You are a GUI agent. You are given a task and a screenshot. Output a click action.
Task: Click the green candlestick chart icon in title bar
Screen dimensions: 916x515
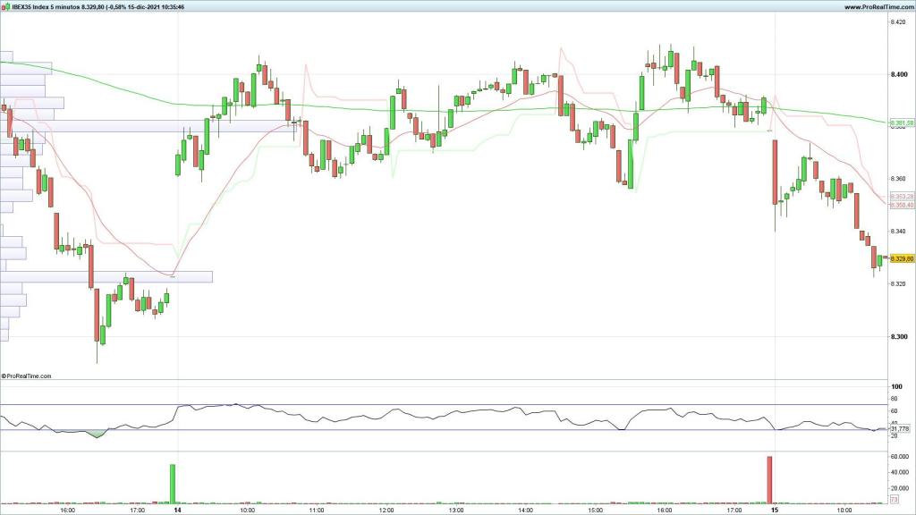[8, 7]
